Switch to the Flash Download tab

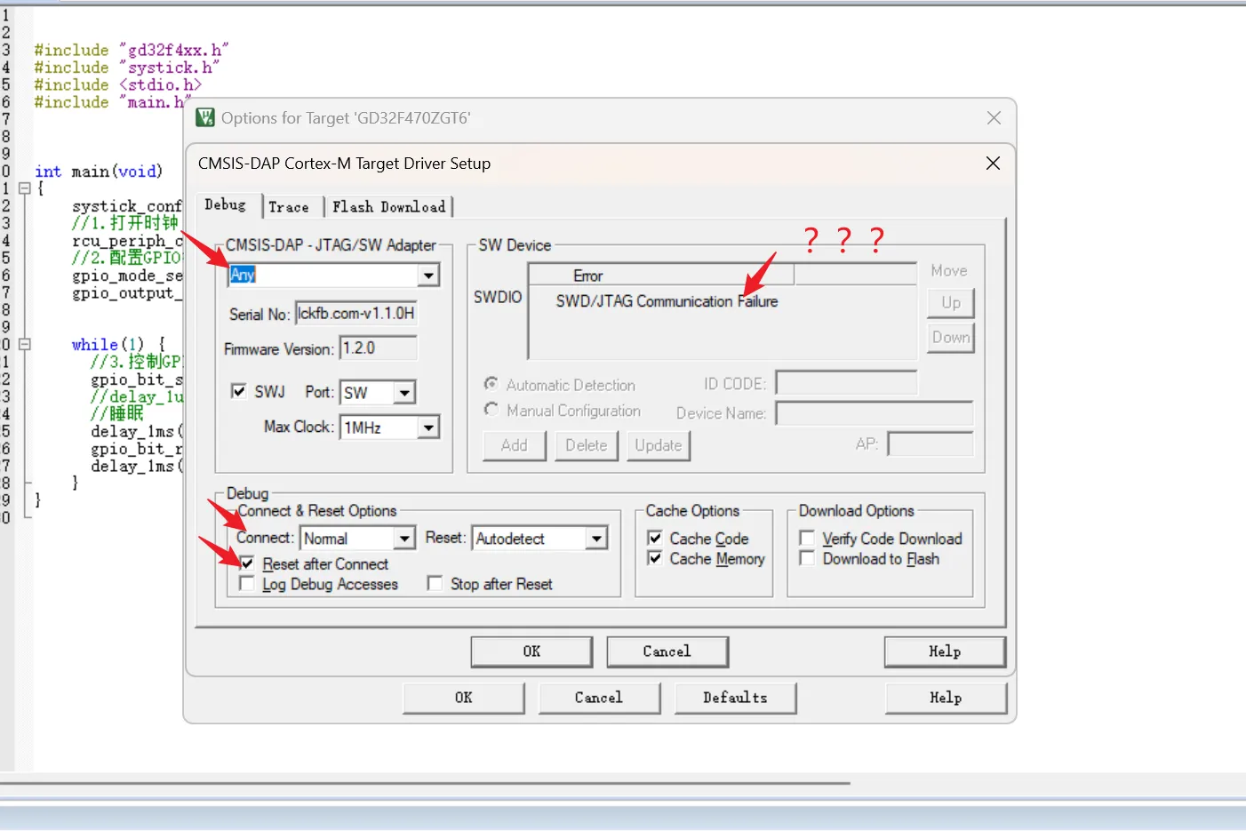coord(388,207)
